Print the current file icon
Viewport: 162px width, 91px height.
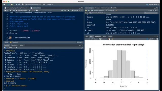[23, 5]
